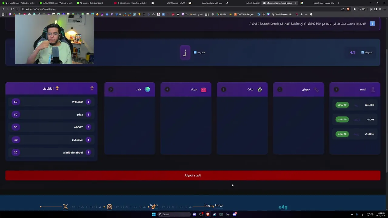Open the browser extensions puzzle icon
Screen dimensions: 388x218
click(x=359, y=9)
